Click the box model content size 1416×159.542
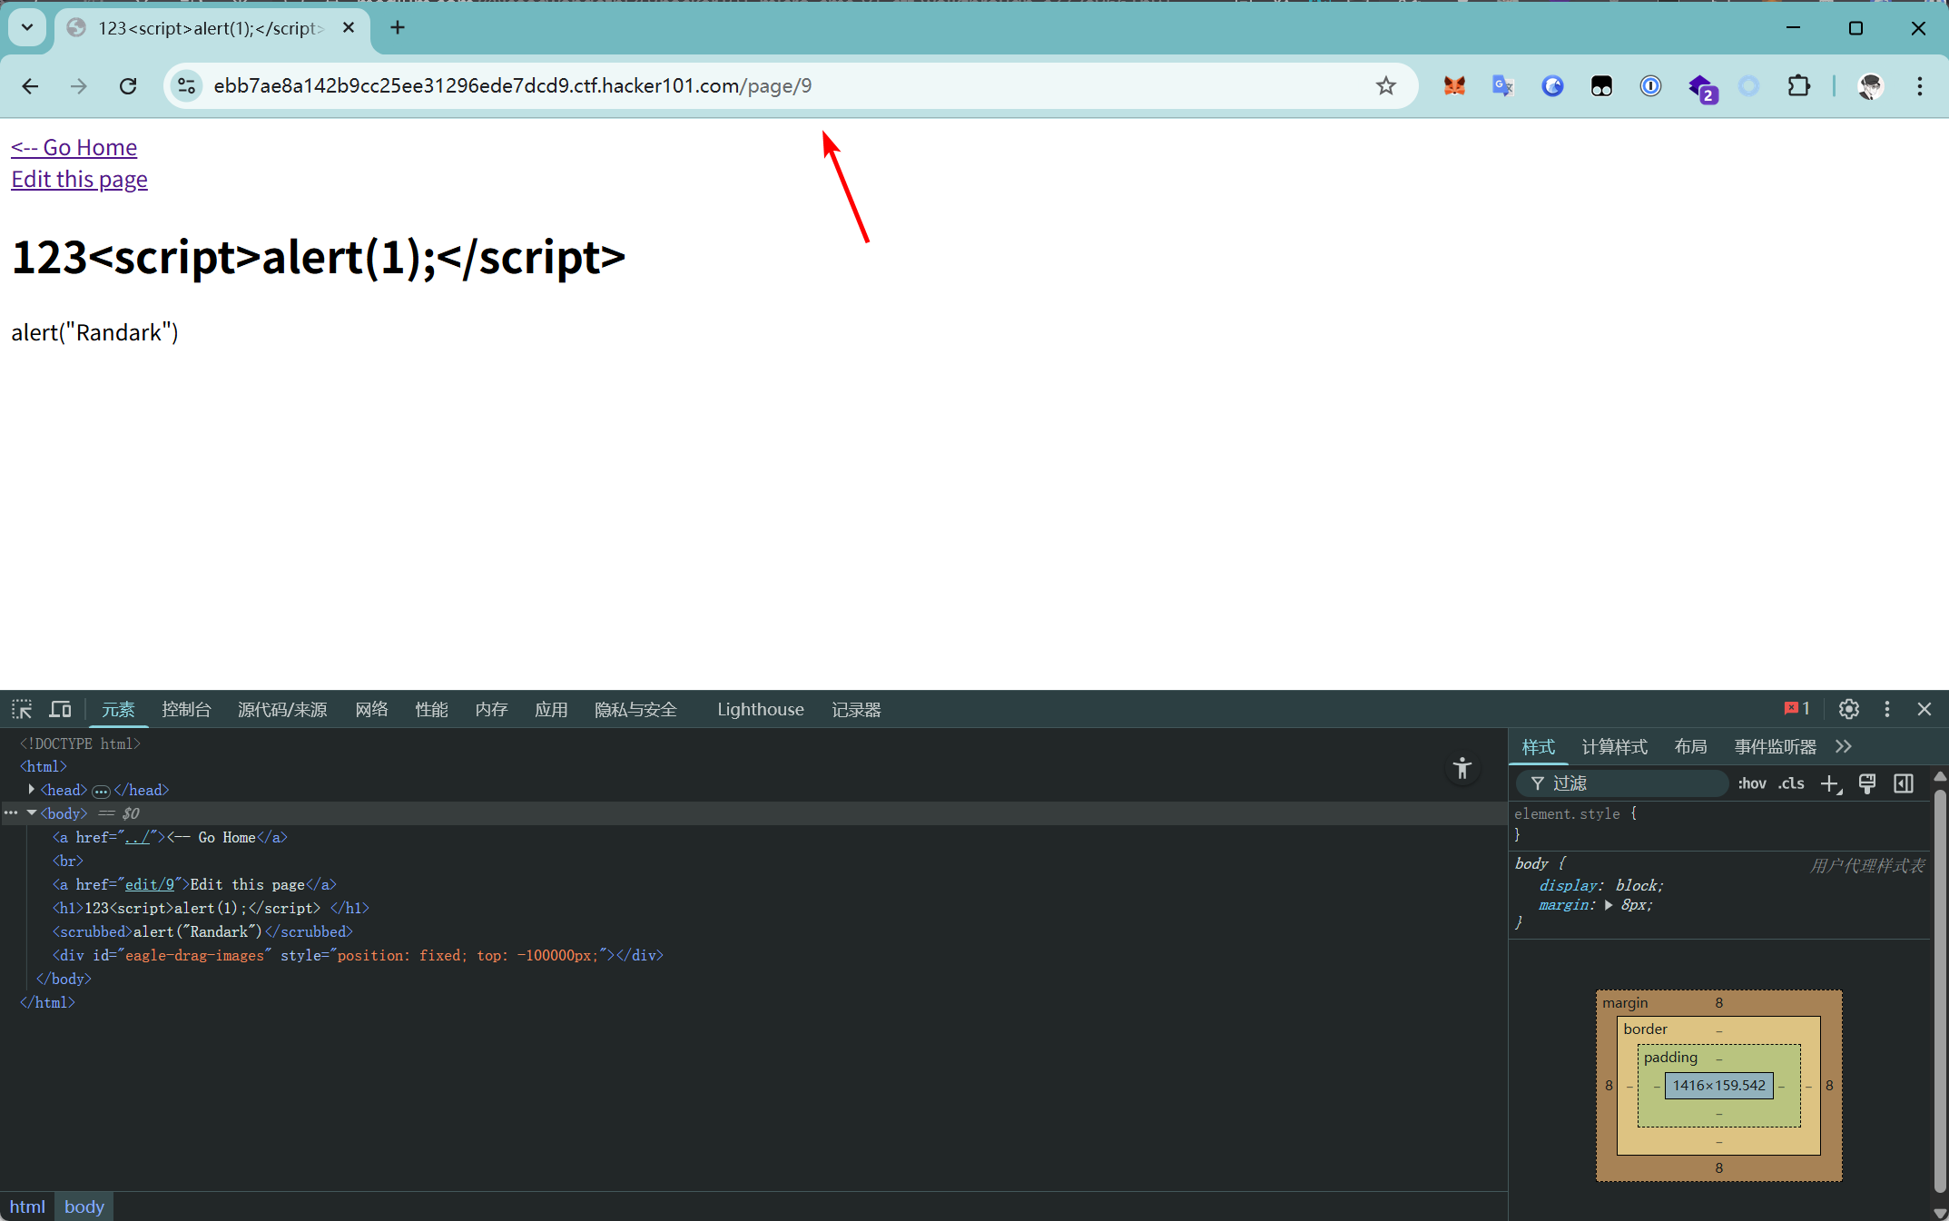 [1718, 1086]
